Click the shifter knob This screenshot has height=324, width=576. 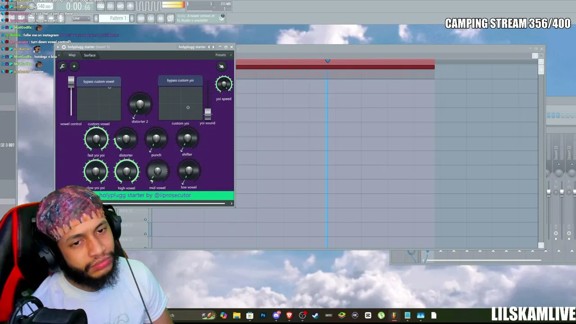[x=187, y=139]
